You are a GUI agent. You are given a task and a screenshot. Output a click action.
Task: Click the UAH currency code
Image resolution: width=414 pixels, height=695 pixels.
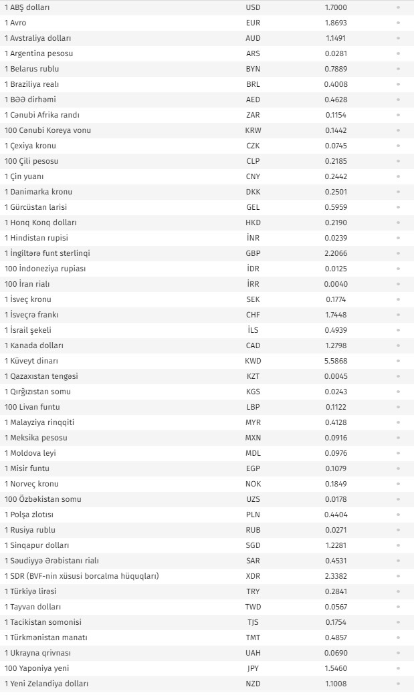click(253, 653)
